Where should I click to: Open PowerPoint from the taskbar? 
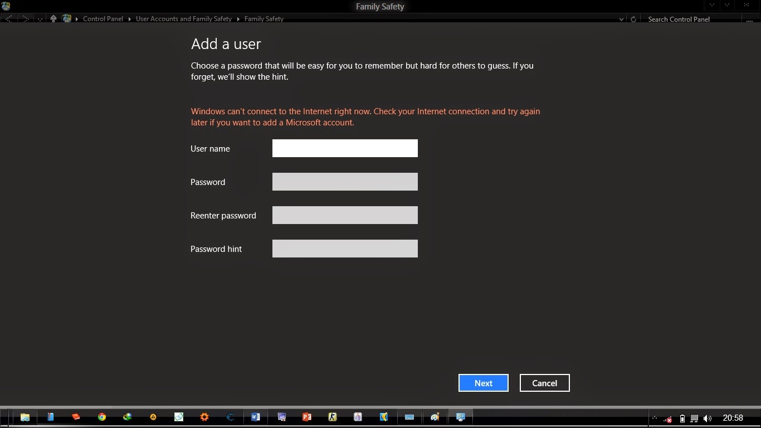(306, 417)
